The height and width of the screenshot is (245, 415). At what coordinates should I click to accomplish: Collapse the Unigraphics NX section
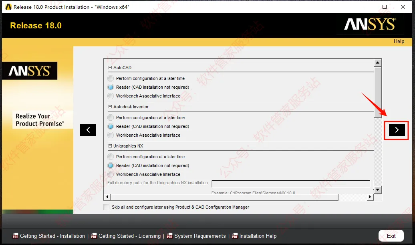tap(110, 146)
